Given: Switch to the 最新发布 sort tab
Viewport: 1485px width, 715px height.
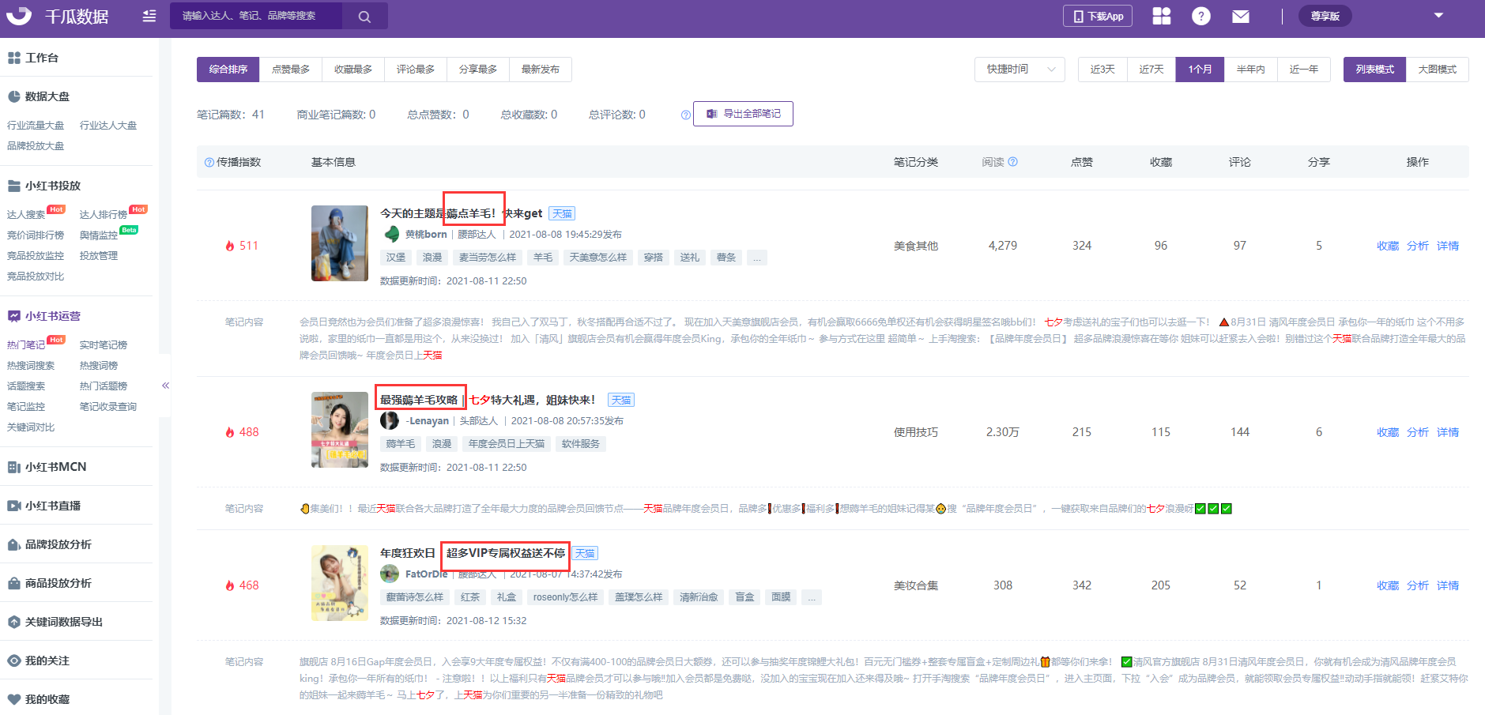Looking at the screenshot, I should point(540,70).
